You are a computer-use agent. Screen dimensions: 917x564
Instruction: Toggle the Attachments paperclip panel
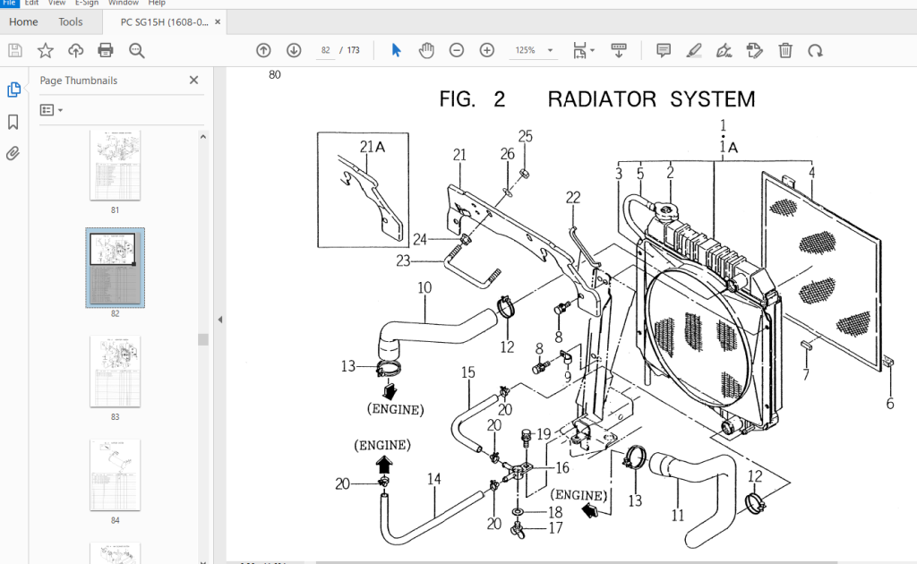coord(13,153)
